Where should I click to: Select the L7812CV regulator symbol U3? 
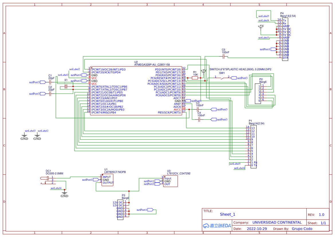[170, 181]
